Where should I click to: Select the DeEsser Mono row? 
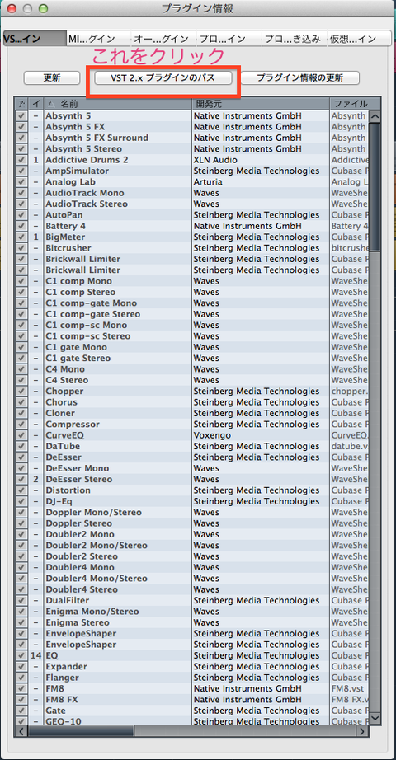coord(193,468)
